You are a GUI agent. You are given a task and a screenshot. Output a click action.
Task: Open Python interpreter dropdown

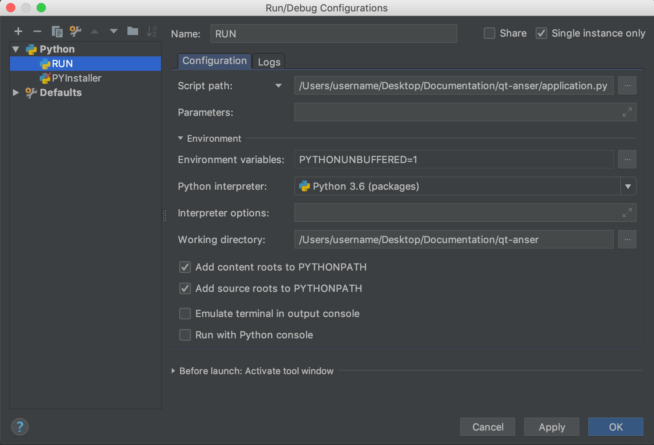[x=628, y=186]
